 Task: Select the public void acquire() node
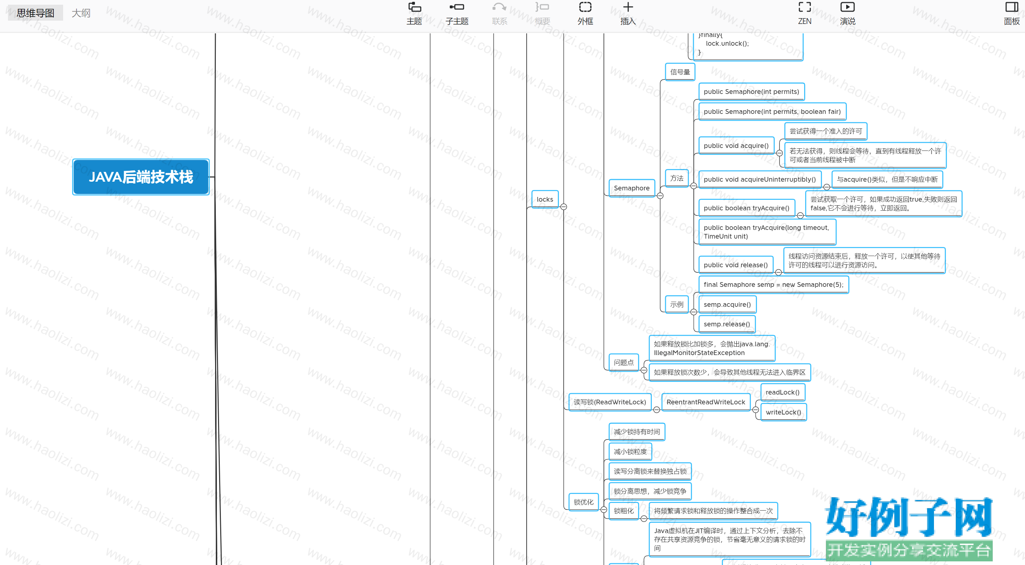[x=736, y=146]
